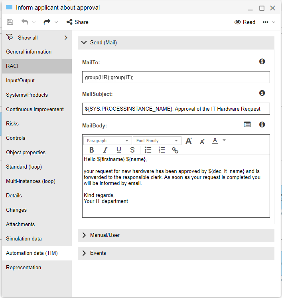The height and width of the screenshot is (298, 282).
Task: Open text color picker dropdown arrow
Action: pyautogui.click(x=224, y=140)
